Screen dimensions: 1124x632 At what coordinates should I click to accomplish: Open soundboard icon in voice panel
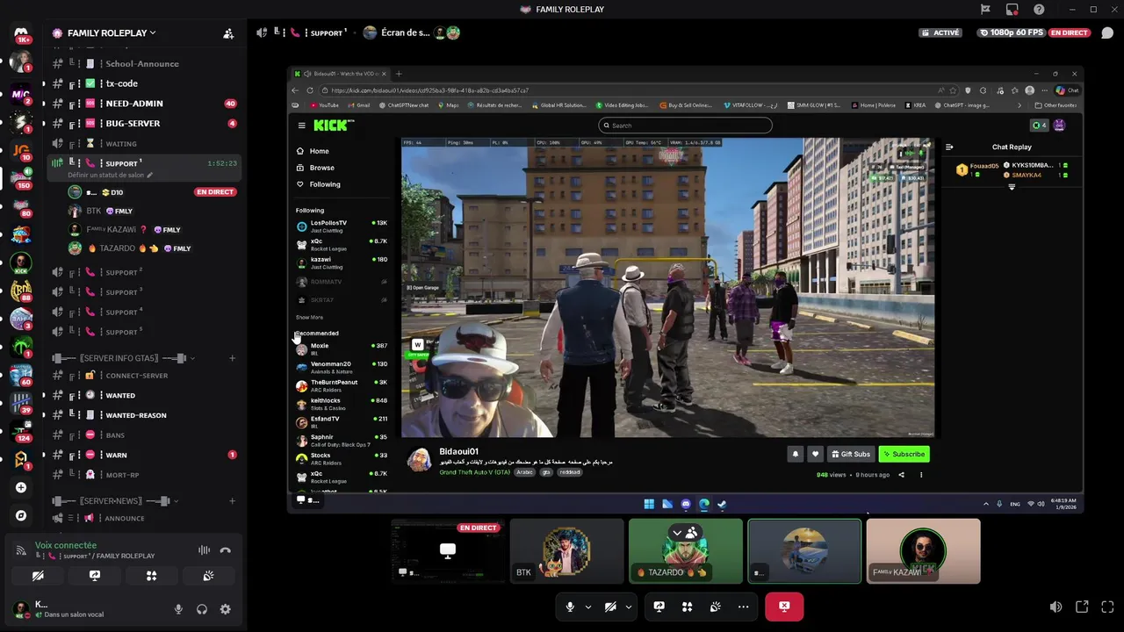click(208, 576)
